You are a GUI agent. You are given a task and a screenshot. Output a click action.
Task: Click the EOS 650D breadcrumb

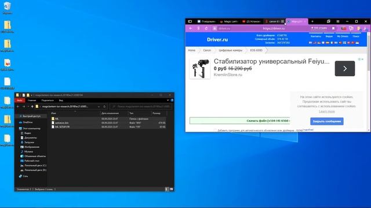[x=256, y=50]
